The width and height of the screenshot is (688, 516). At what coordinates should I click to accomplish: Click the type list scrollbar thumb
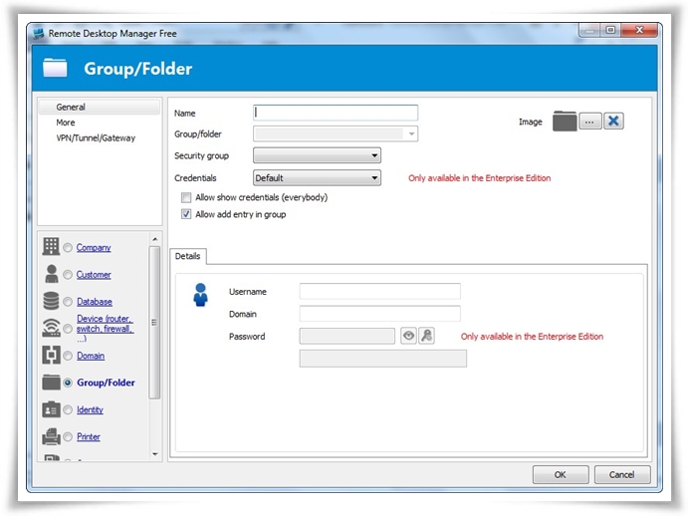pyautogui.click(x=154, y=323)
